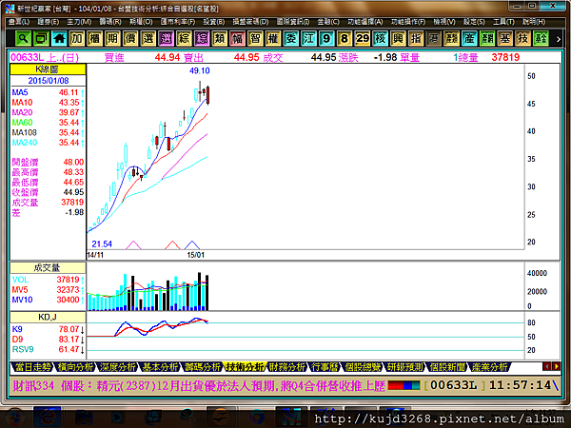Click the yellow 選 toolbar icon

[x=148, y=39]
